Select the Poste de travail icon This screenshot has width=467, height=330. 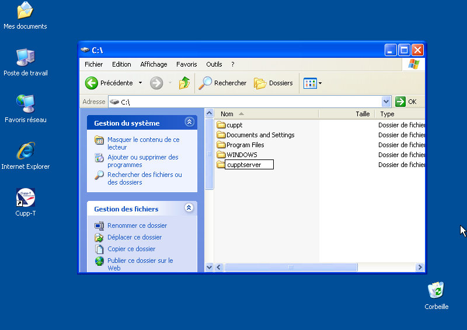point(26,58)
